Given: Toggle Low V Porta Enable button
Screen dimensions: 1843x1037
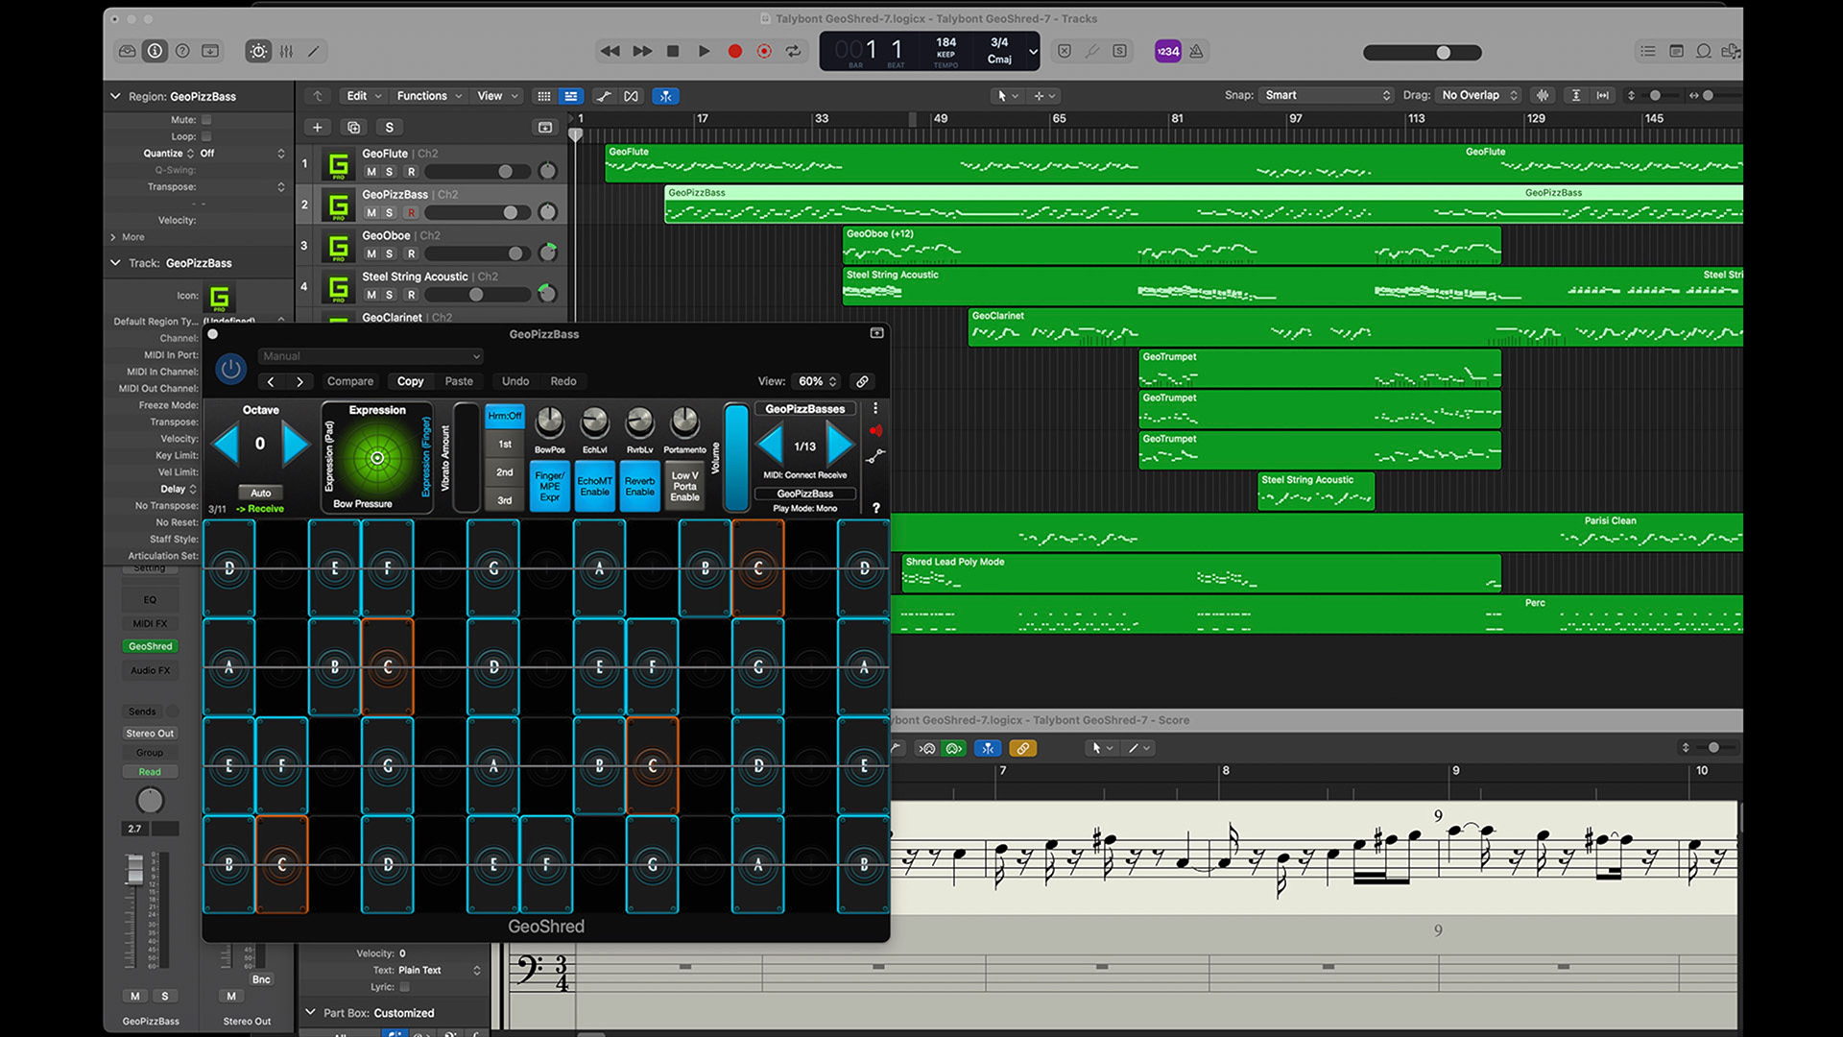Looking at the screenshot, I should pos(684,486).
